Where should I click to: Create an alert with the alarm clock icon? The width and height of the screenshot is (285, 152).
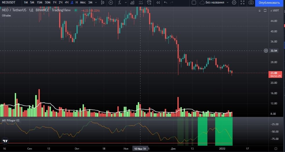(x=149, y=3)
